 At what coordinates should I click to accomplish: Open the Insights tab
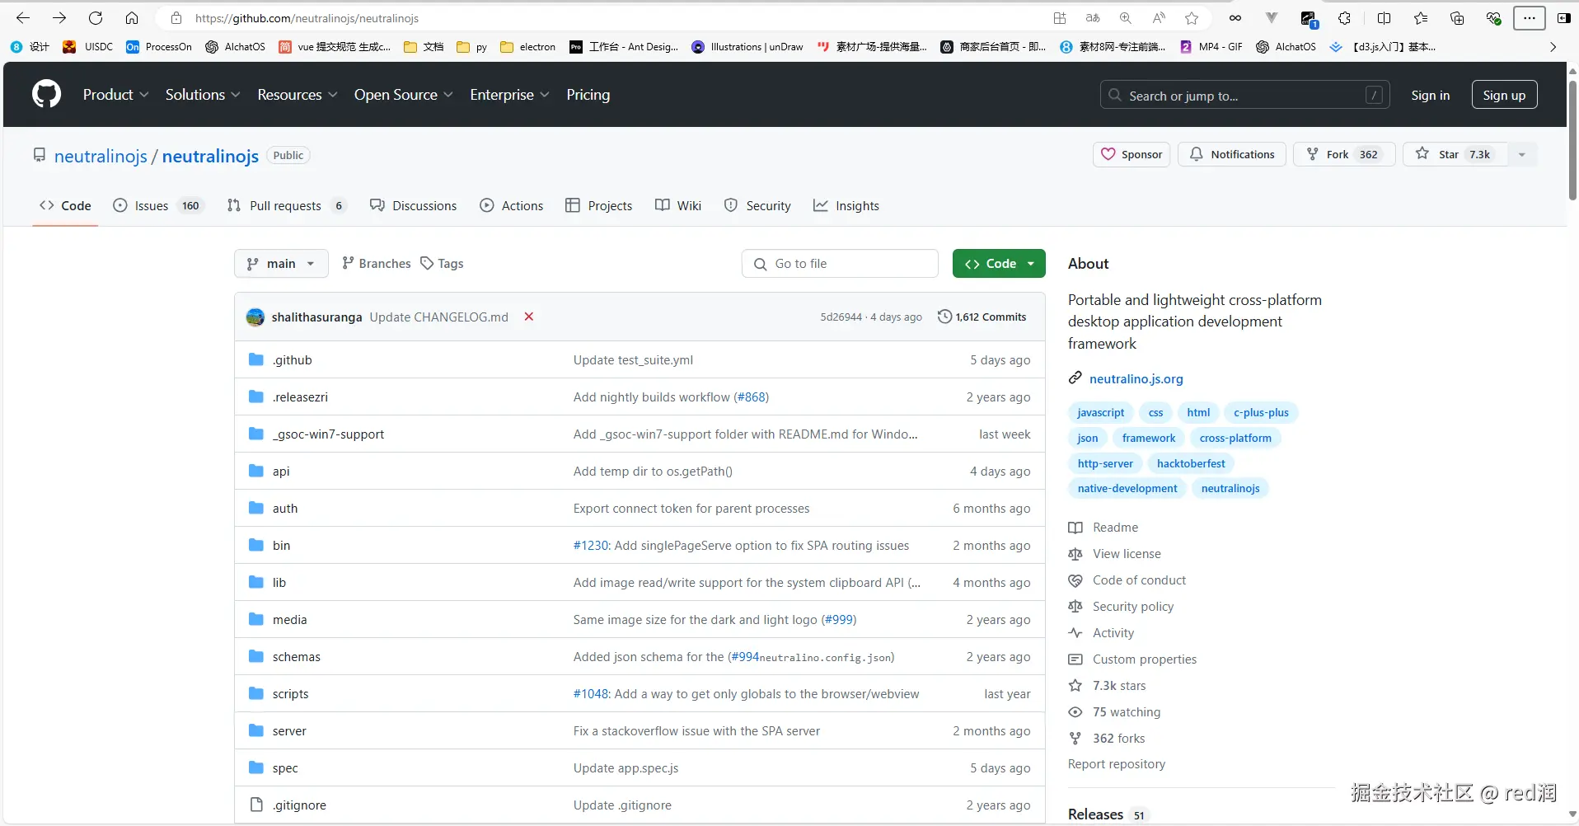click(846, 205)
